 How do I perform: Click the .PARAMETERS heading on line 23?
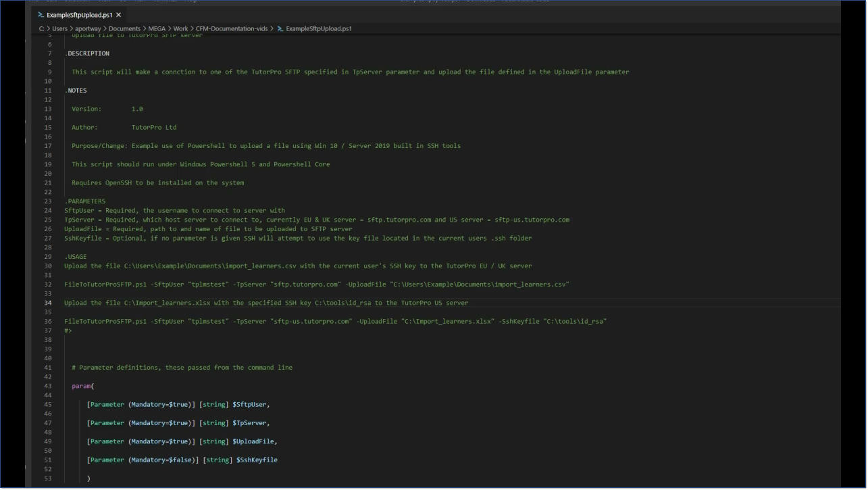[x=85, y=201]
